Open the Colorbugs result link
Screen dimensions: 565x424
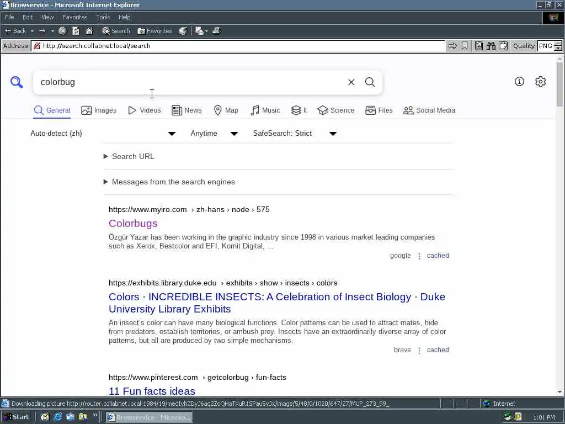click(x=133, y=224)
